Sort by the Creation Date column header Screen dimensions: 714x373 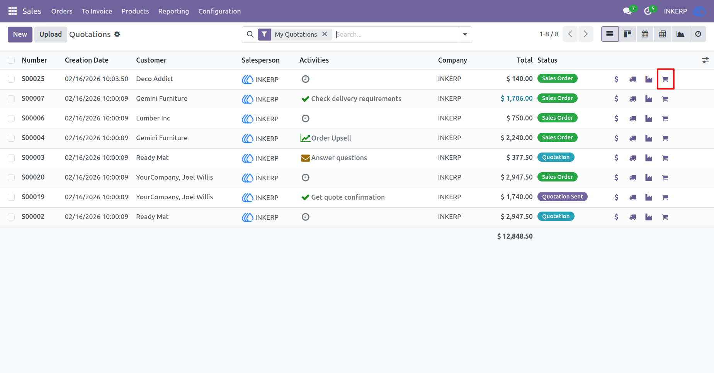tap(87, 60)
